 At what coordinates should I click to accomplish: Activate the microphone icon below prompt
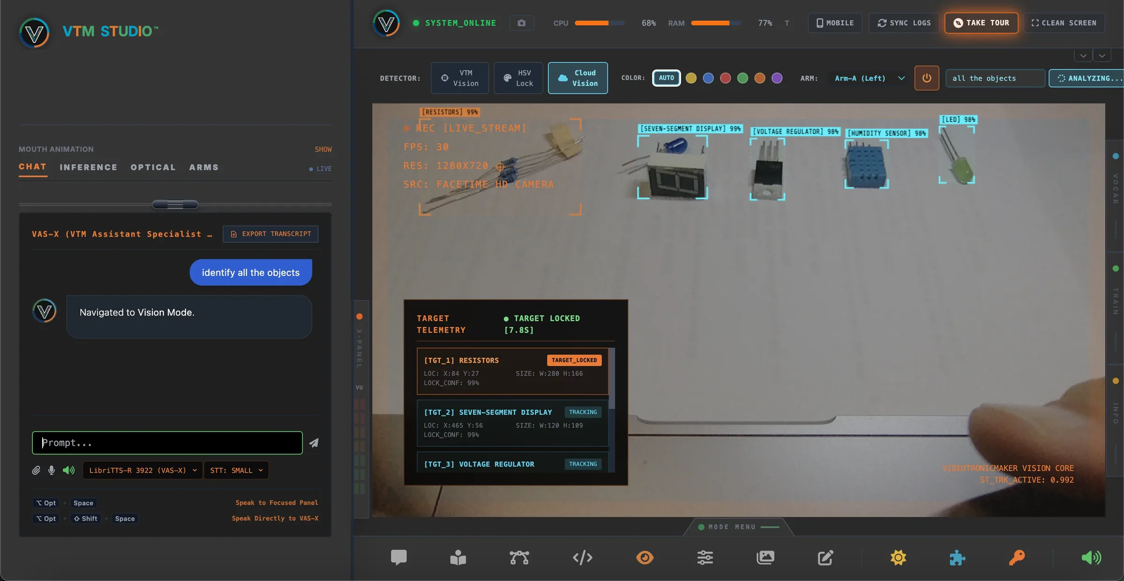[52, 470]
